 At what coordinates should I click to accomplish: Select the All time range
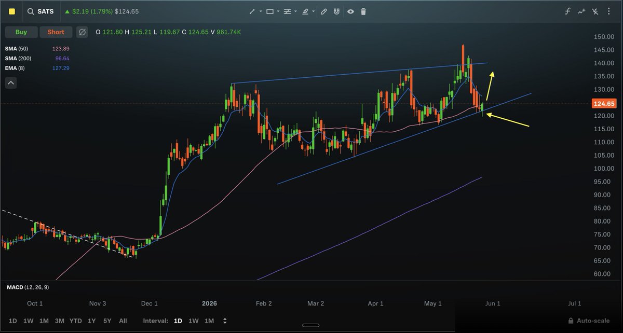tap(123, 321)
